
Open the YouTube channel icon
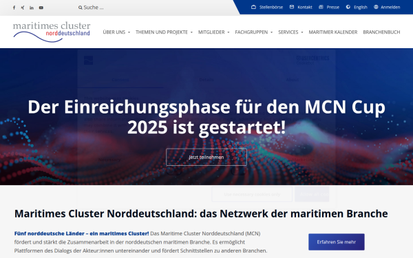(x=41, y=8)
